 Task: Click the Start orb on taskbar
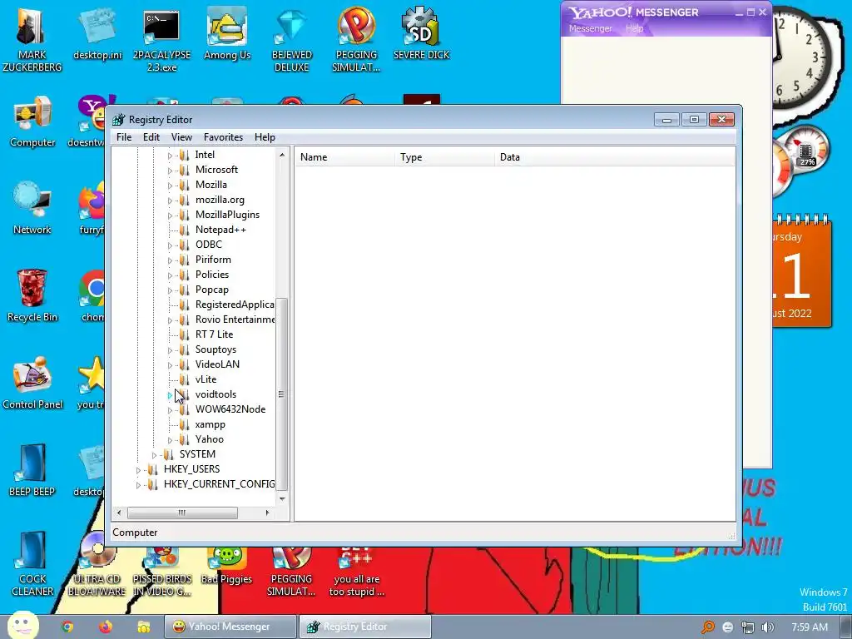tap(22, 626)
